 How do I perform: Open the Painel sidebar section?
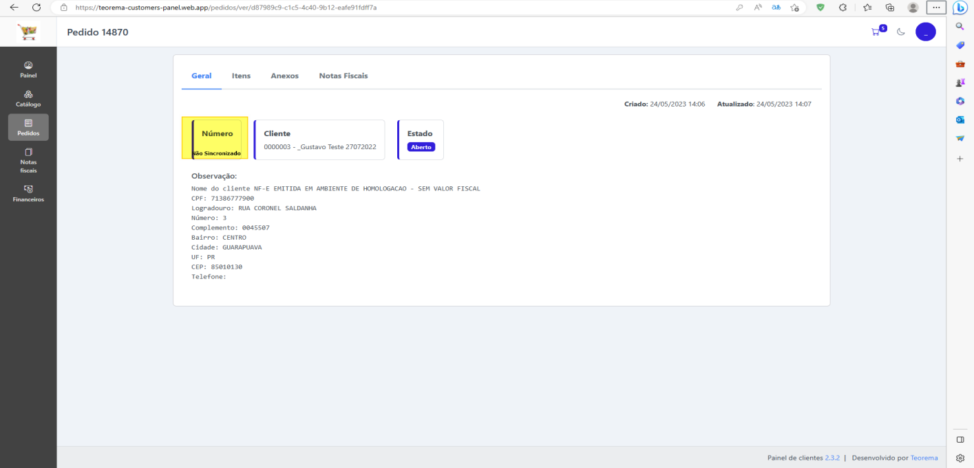(x=28, y=69)
